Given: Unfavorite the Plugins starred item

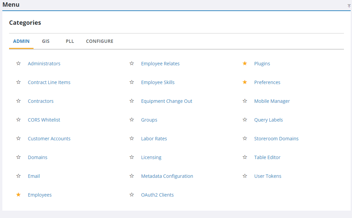Looking at the screenshot, I should coord(245,63).
